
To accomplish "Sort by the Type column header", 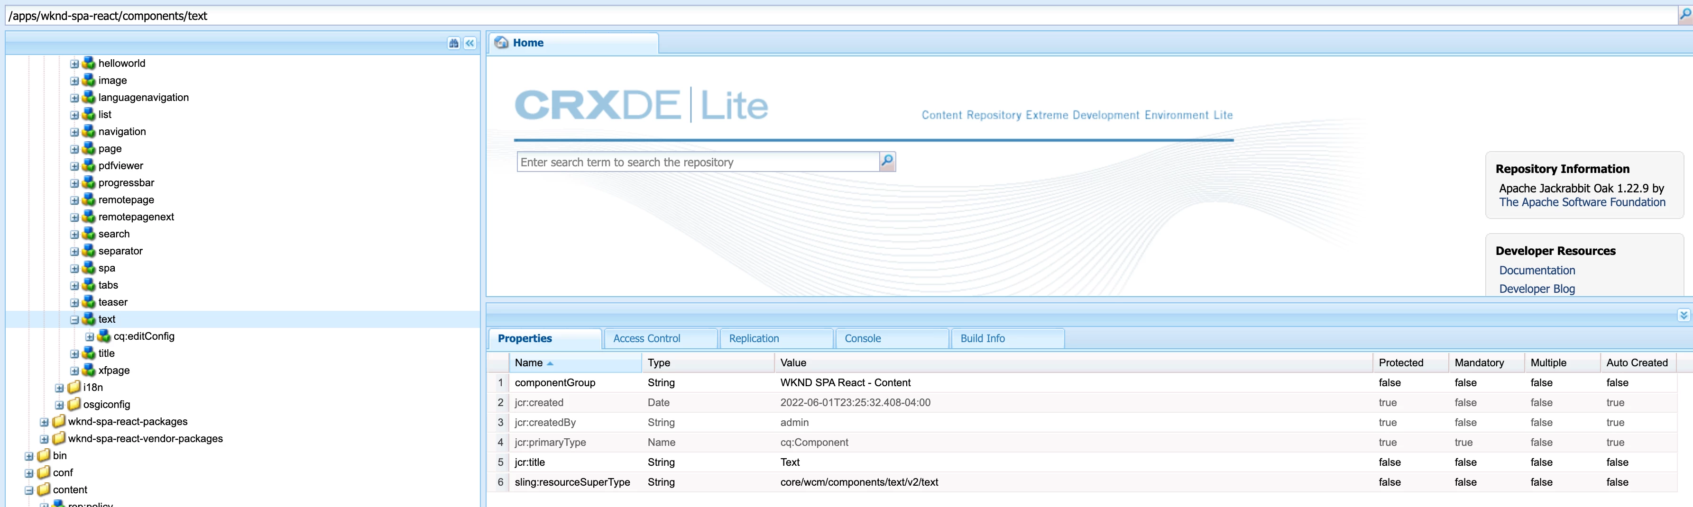I will (708, 362).
